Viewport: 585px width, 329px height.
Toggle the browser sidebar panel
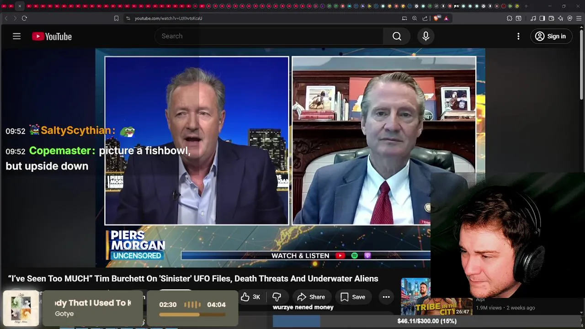(x=542, y=18)
